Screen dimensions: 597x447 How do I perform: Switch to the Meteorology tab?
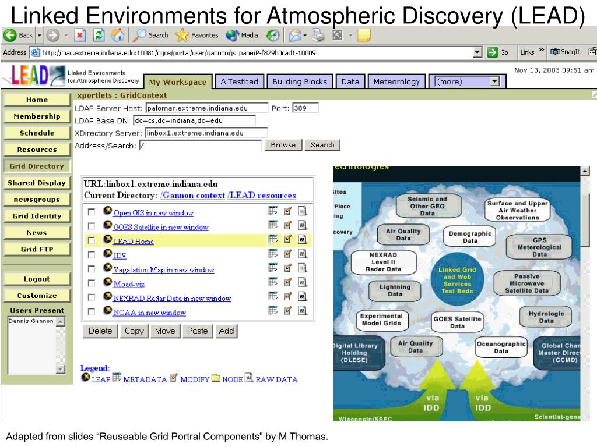tap(396, 81)
